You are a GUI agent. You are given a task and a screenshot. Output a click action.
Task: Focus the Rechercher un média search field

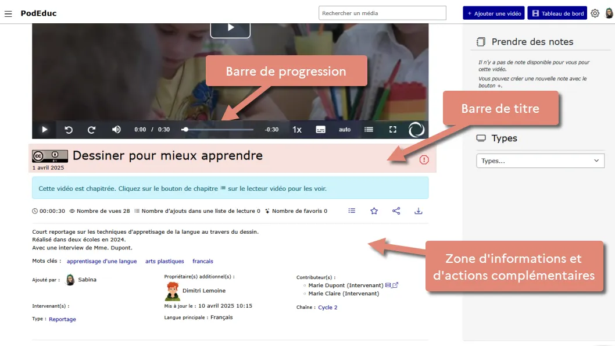click(382, 13)
